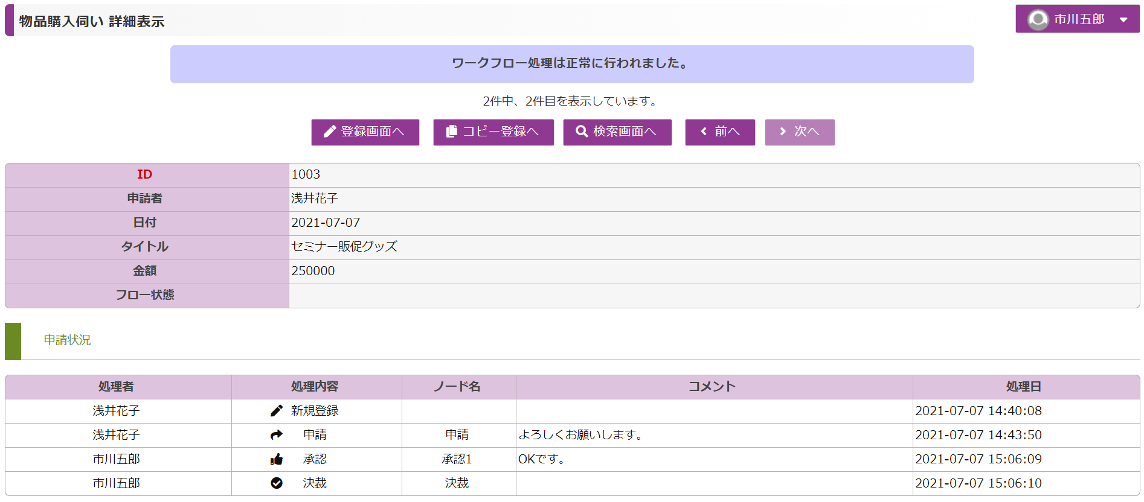
Task: Click the 処理内容 column header
Action: (x=315, y=387)
